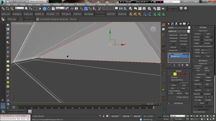
Task: Click the Pin Stack icon
Action: click(170, 65)
